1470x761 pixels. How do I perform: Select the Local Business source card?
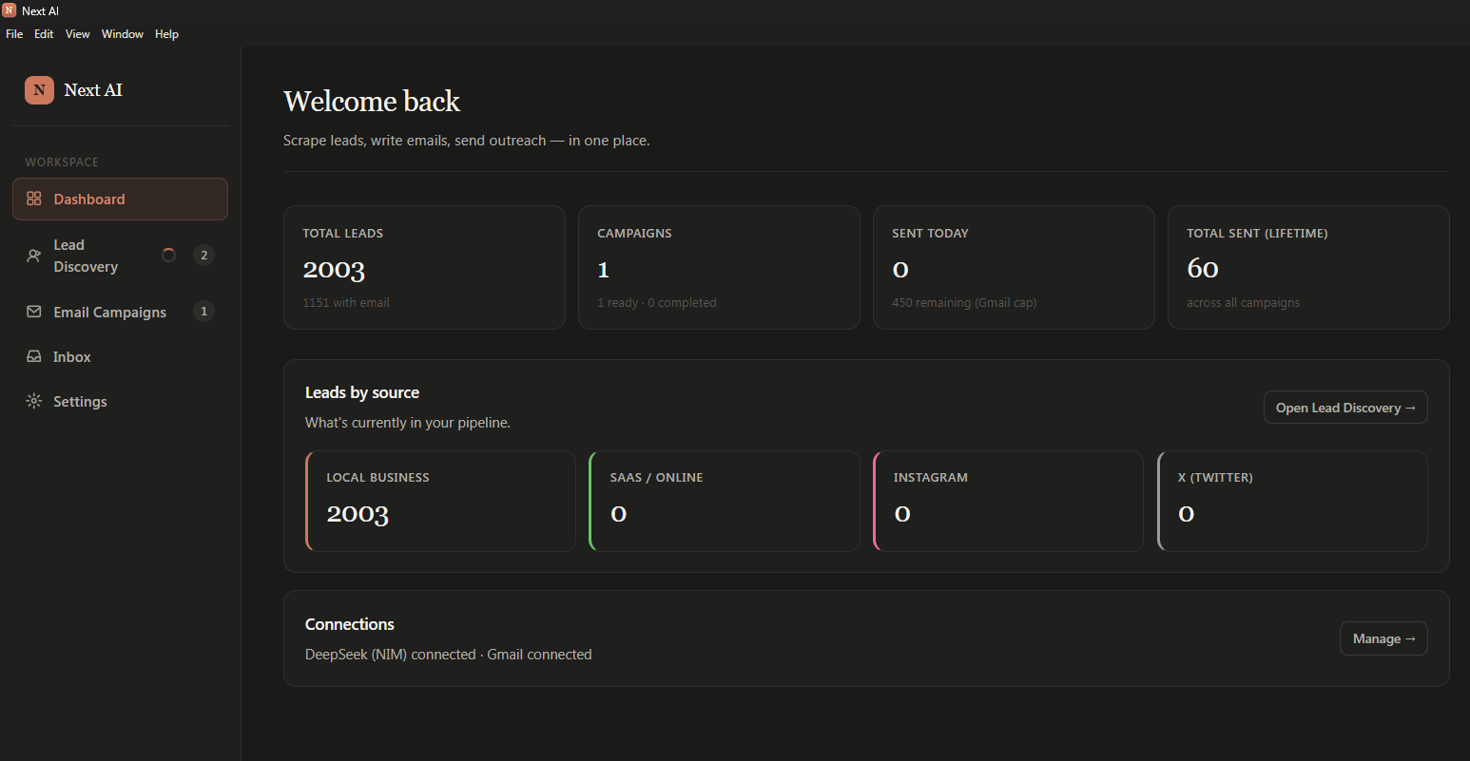pyautogui.click(x=440, y=501)
